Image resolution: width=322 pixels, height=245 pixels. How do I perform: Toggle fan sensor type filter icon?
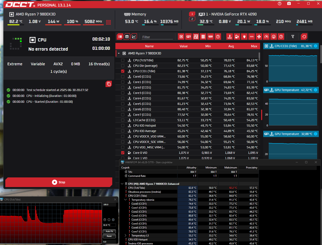pos(259,37)
